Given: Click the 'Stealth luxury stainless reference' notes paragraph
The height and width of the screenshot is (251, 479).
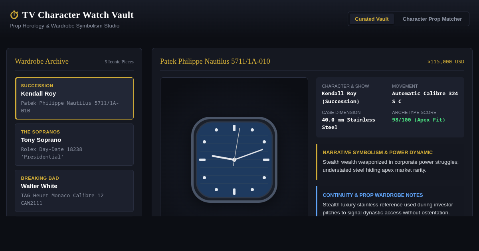Looking at the screenshot, I should click(388, 209).
